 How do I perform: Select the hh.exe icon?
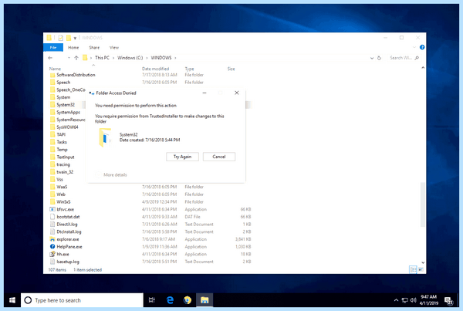click(52, 255)
